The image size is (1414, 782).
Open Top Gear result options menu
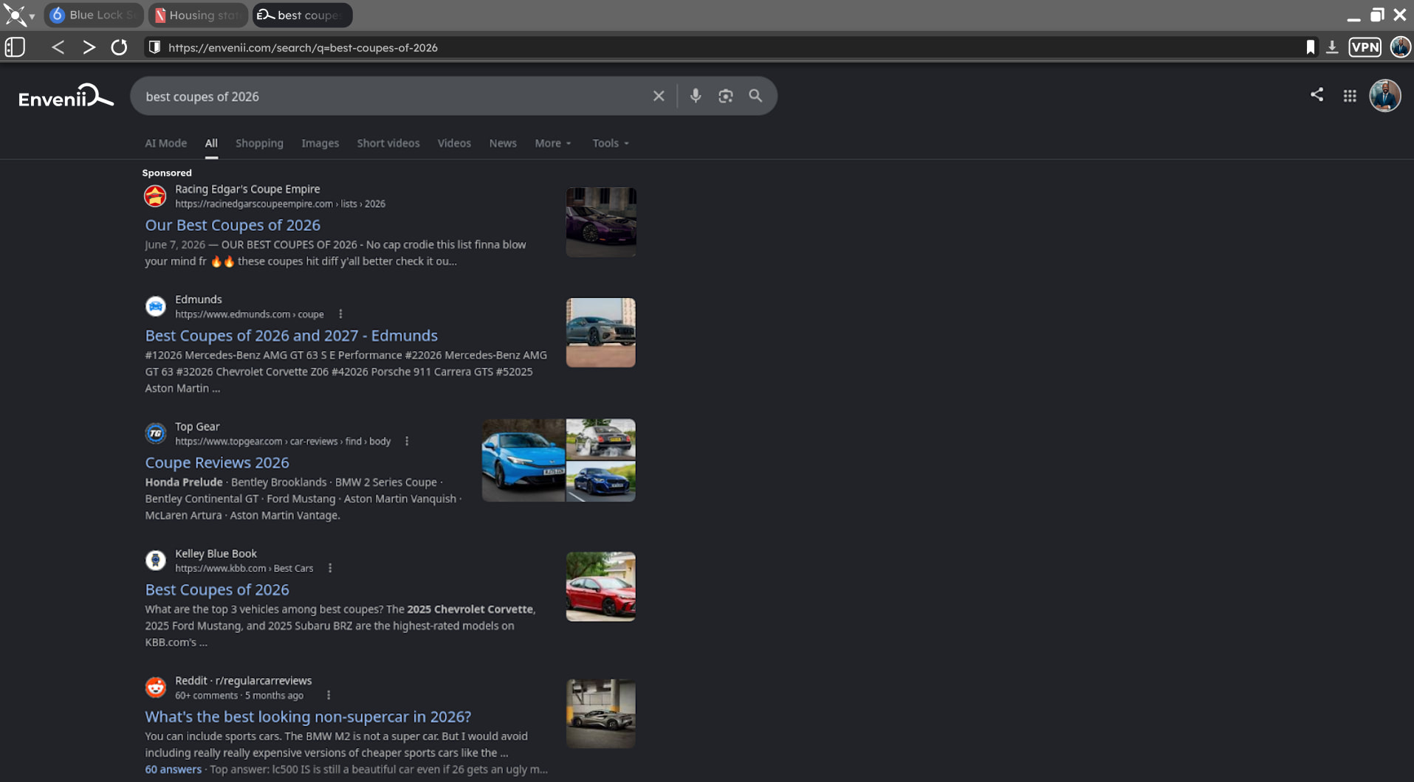coord(407,441)
